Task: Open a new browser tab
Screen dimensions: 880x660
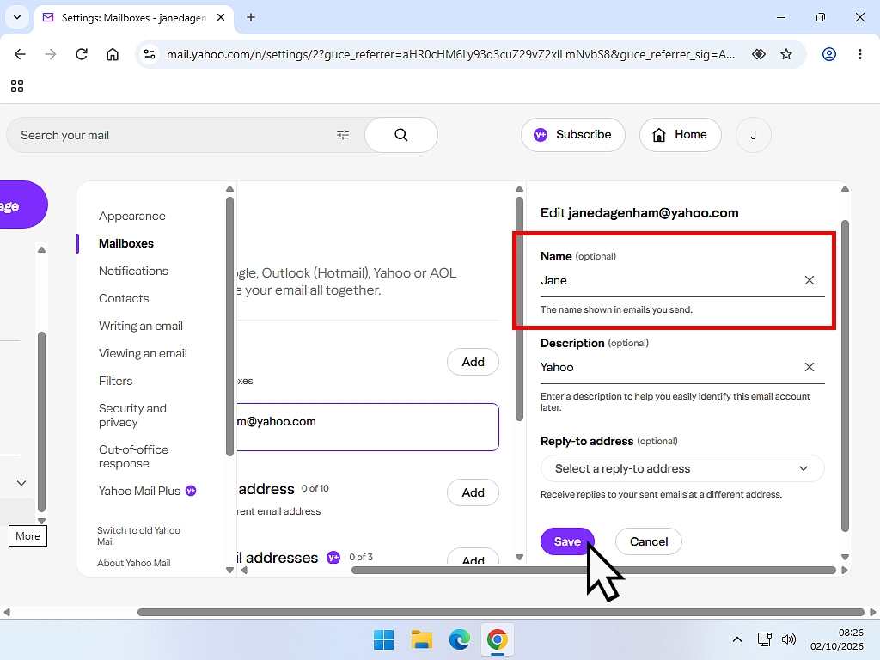Action: (x=251, y=17)
